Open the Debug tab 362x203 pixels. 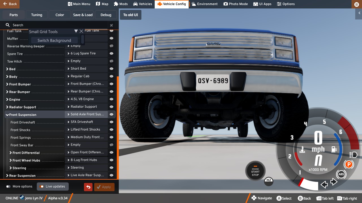pos(106,15)
